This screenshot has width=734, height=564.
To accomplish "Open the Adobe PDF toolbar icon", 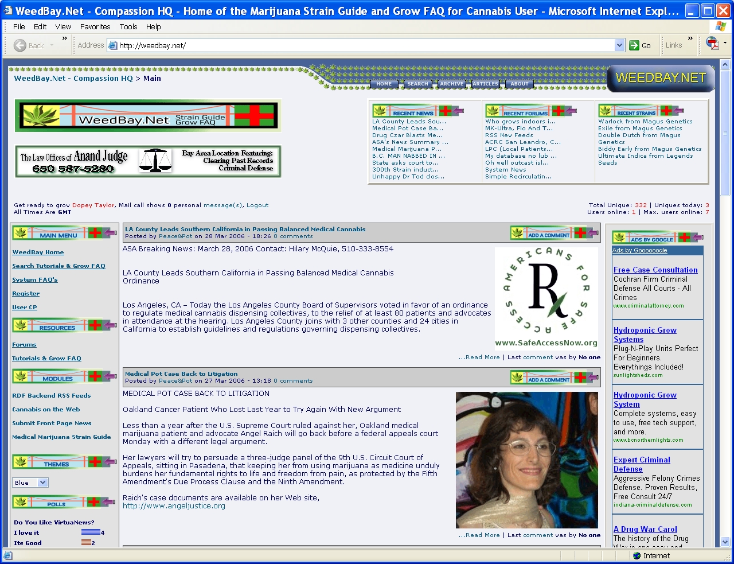I will 712,44.
